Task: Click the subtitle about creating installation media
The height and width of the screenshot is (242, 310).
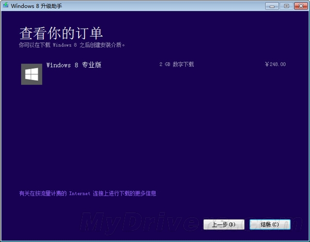Action: (x=72, y=45)
